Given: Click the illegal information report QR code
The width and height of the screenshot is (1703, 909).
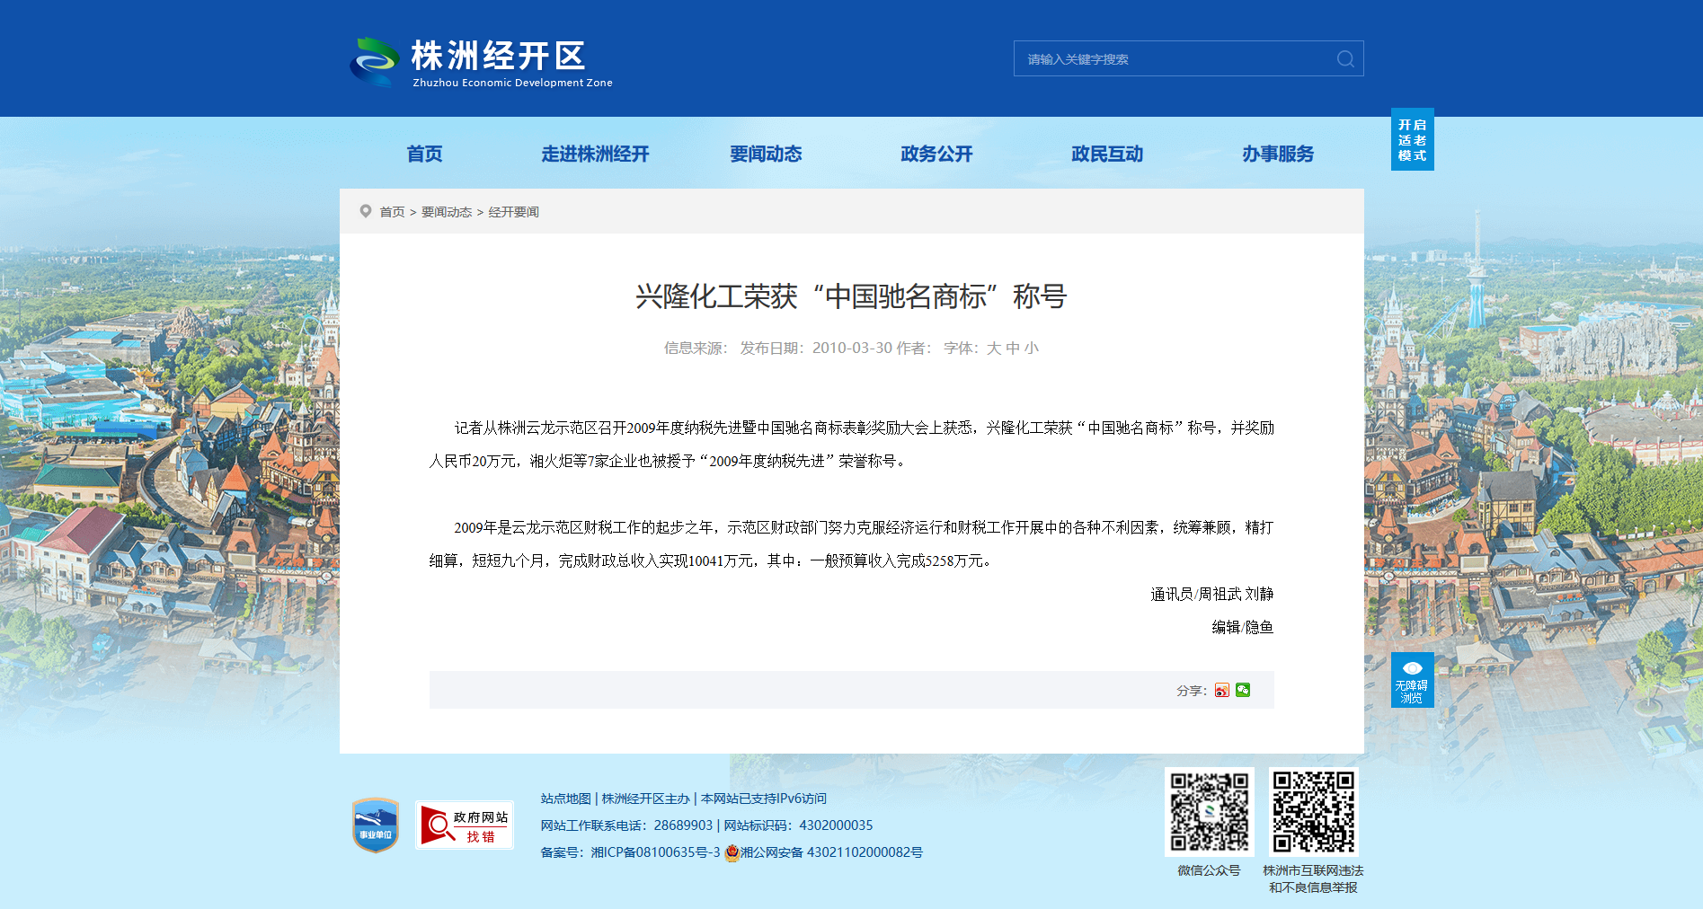Looking at the screenshot, I should (x=1313, y=811).
